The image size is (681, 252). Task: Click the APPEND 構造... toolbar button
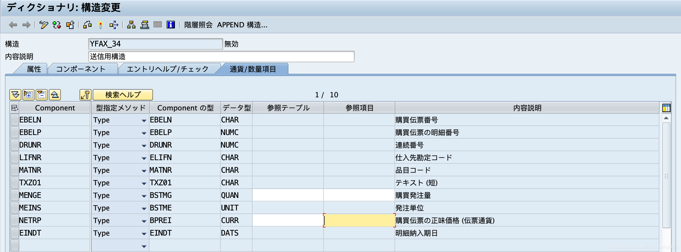(x=242, y=25)
